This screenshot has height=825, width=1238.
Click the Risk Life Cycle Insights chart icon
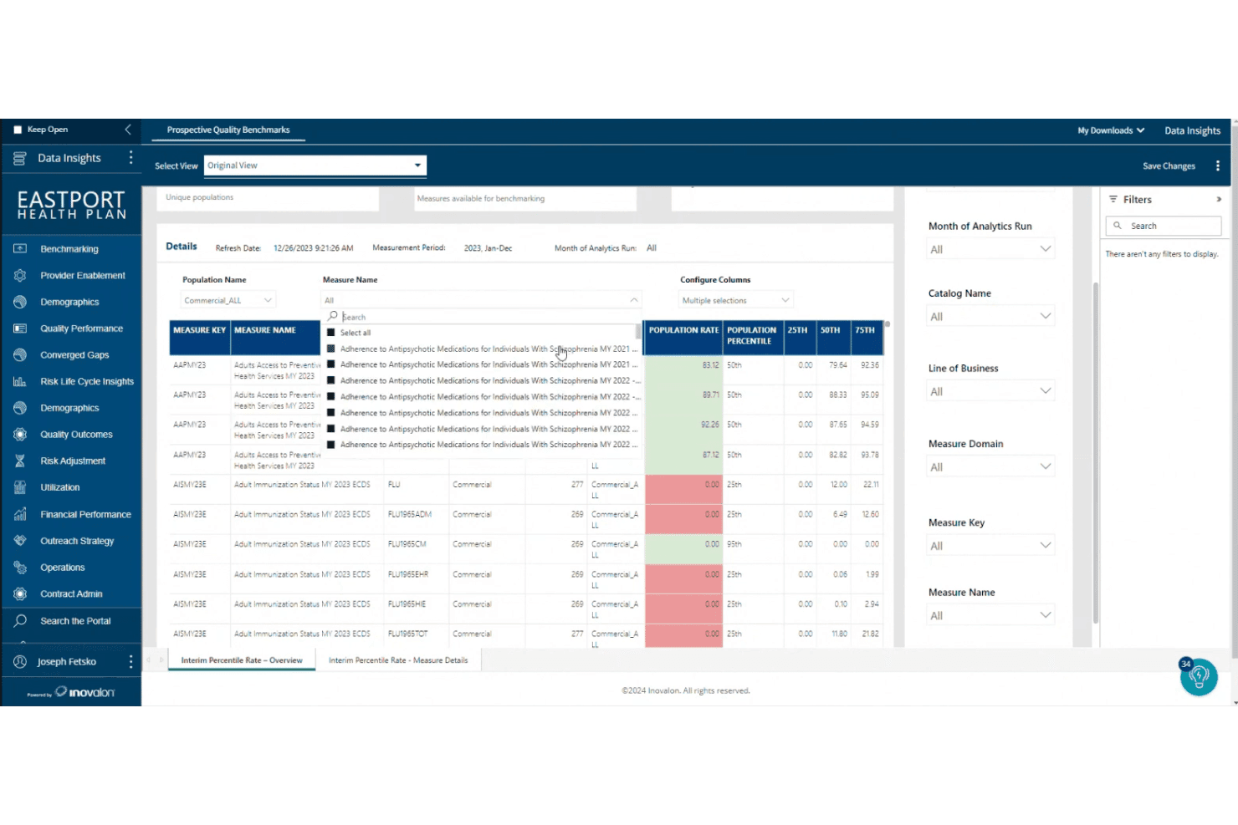[x=20, y=382]
